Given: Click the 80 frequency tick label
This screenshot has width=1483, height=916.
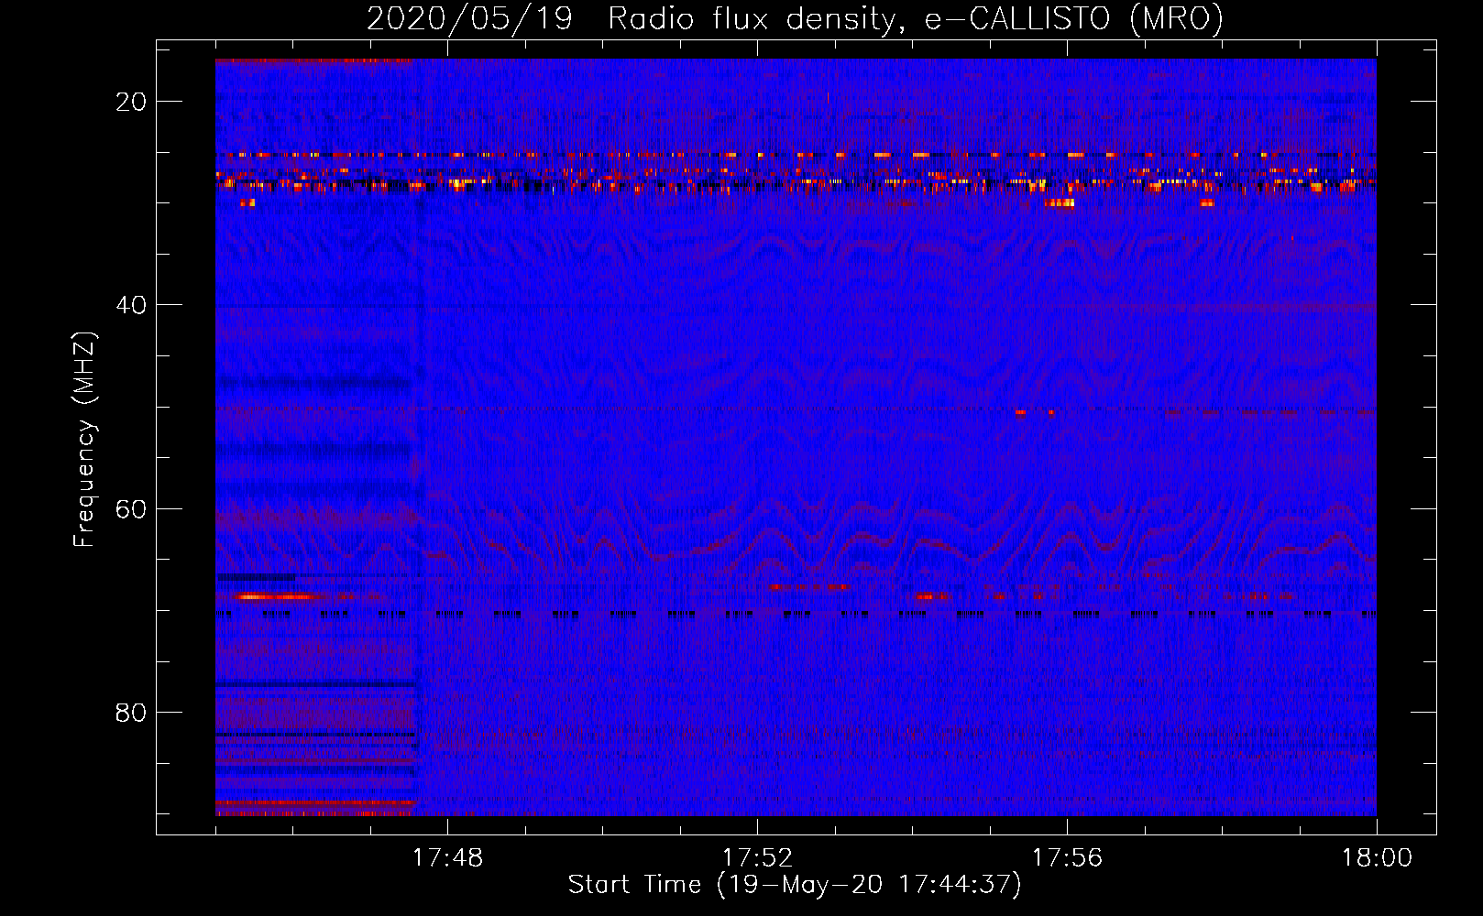Looking at the screenshot, I should (131, 712).
